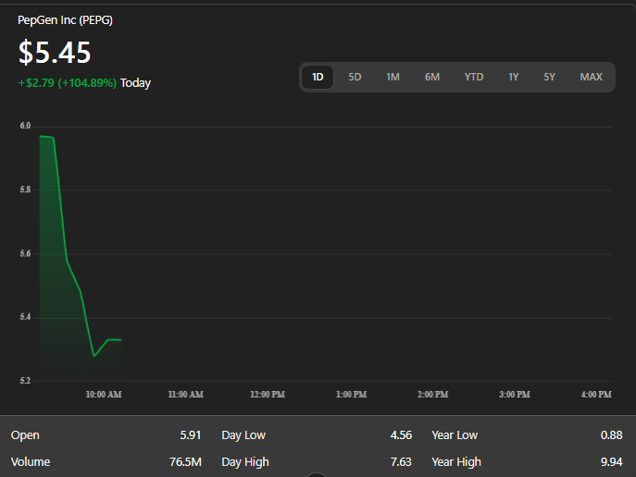Click the Day High label
Image resolution: width=636 pixels, height=477 pixels.
pos(245,462)
